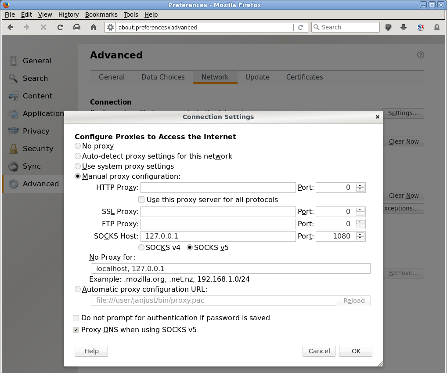Click OK to confirm connection settings
Image resolution: width=447 pixels, height=373 pixels.
click(x=356, y=351)
